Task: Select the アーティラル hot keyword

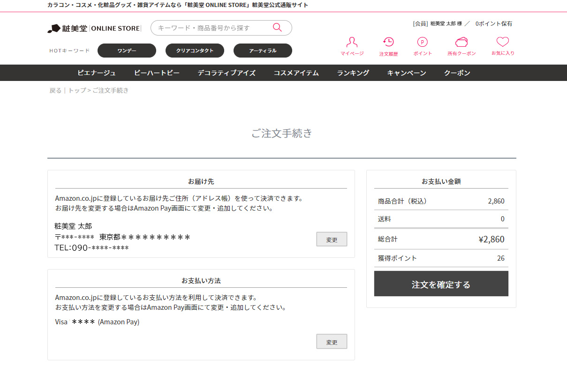Action: 263,51
